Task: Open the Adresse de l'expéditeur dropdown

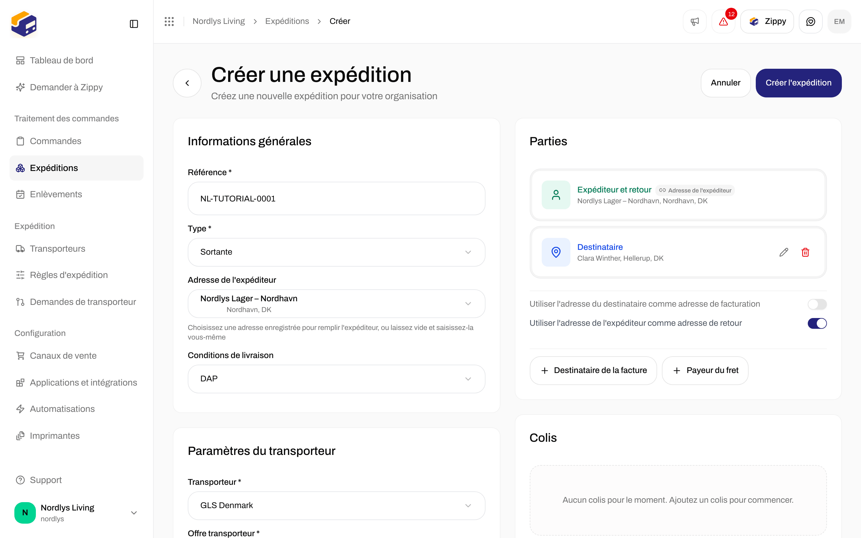Action: [336, 303]
